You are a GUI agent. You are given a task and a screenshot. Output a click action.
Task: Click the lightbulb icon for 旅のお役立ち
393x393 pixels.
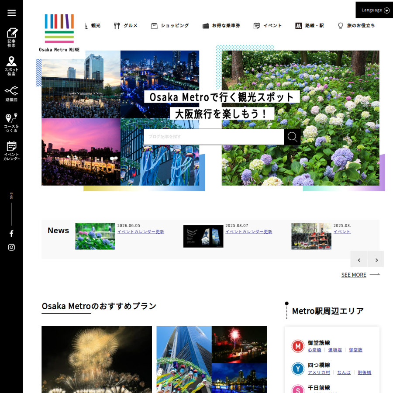(340, 26)
